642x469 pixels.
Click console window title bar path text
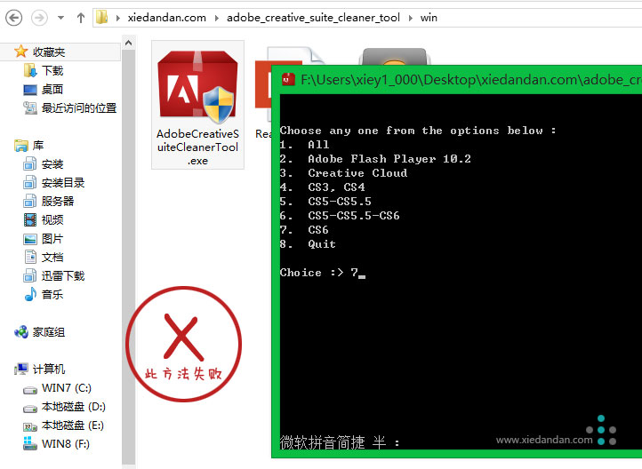point(471,79)
